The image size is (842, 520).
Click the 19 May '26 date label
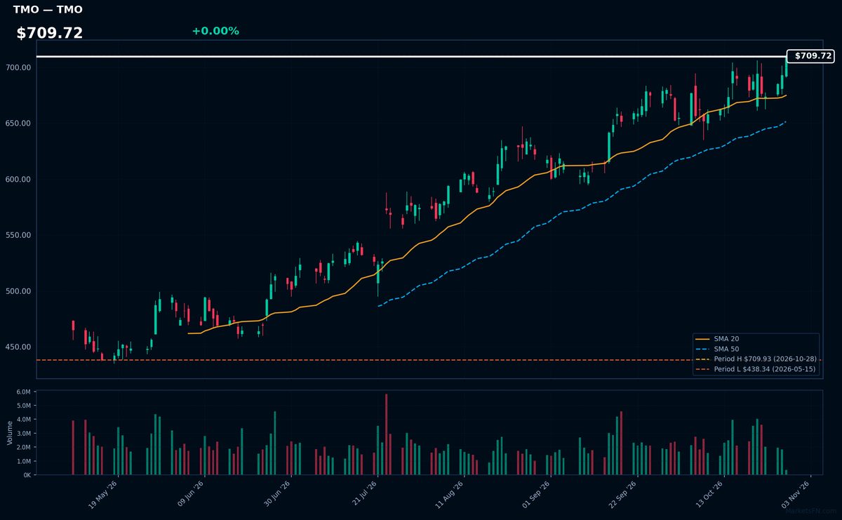103,495
